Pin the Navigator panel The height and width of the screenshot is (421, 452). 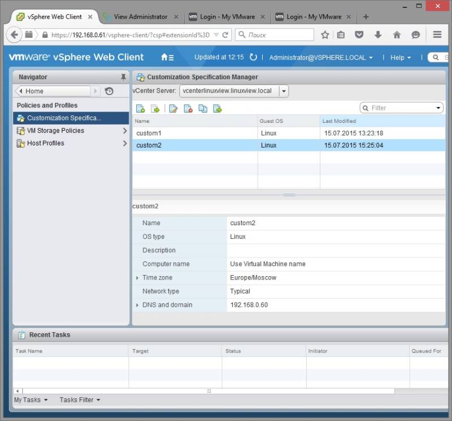(x=123, y=77)
